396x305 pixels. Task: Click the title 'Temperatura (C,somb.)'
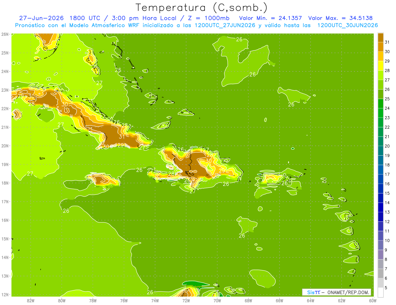coord(202,8)
